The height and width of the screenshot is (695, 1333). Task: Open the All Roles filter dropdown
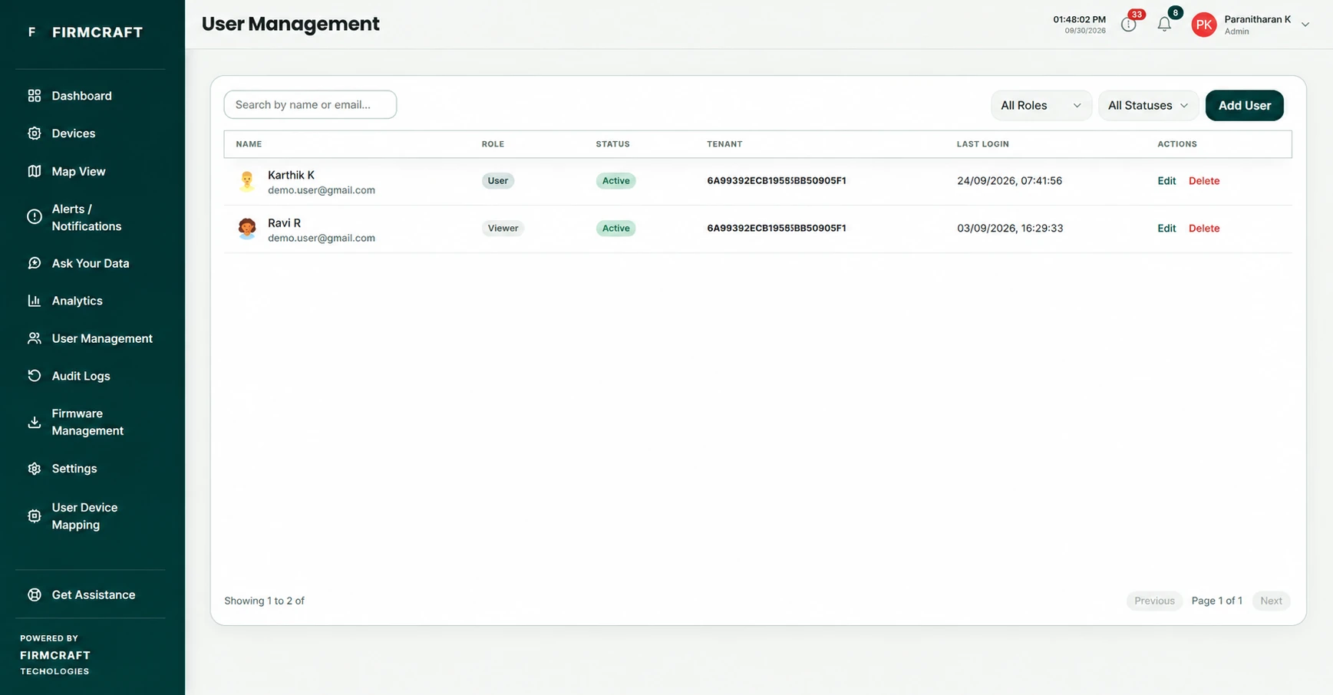click(x=1041, y=105)
